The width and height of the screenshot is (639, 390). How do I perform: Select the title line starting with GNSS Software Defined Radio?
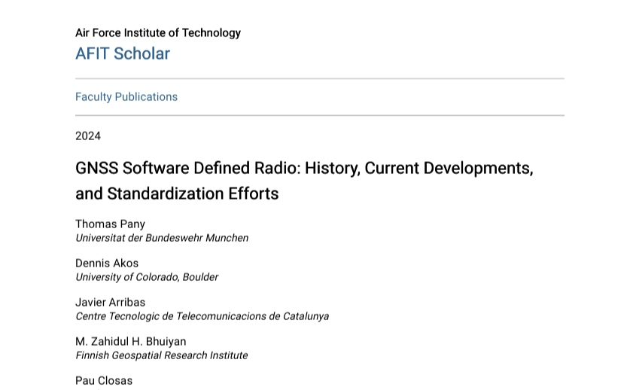[304, 169]
